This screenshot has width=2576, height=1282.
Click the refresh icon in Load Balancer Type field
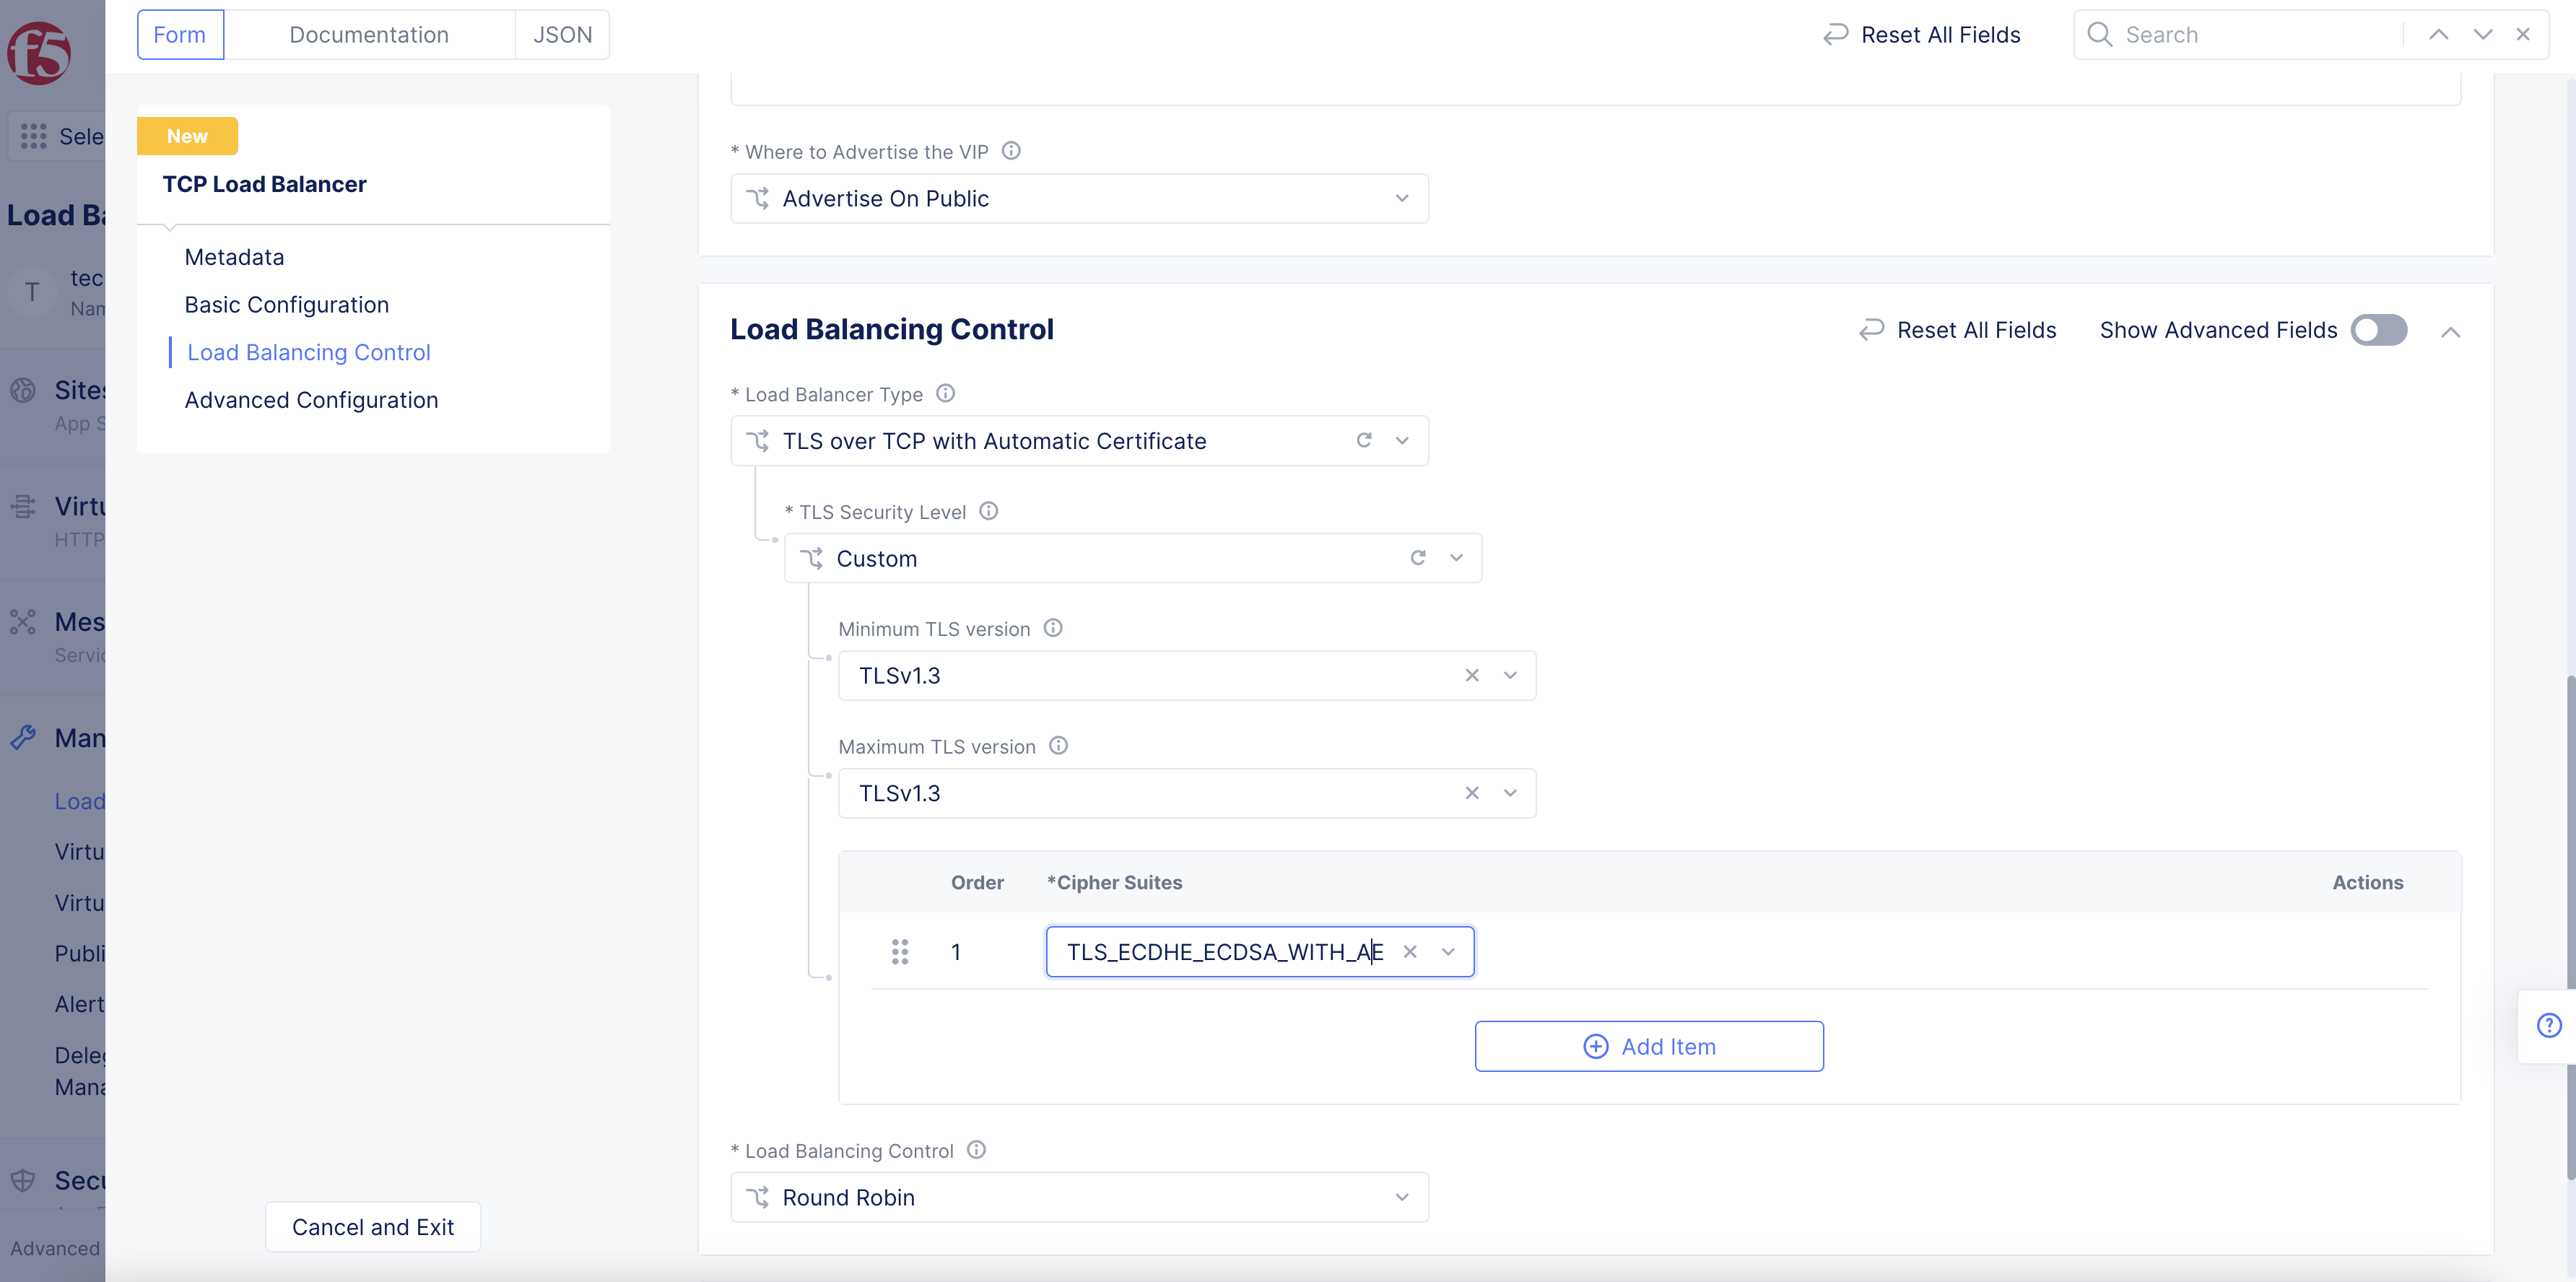point(1364,440)
